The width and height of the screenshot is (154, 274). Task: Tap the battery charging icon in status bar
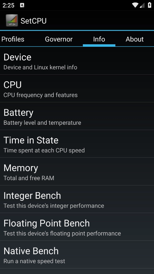coord(150,5)
